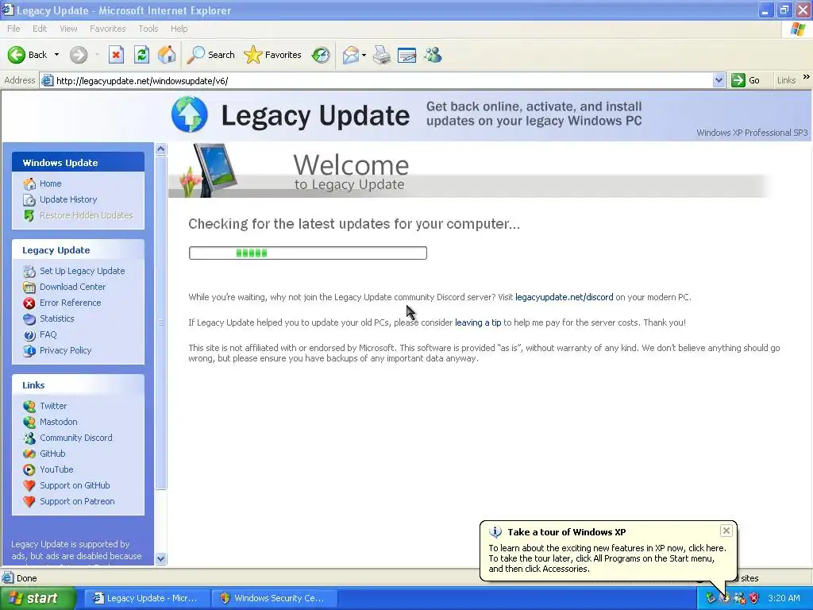This screenshot has width=813, height=610.
Task: Click the YouTube link icon
Action: (x=29, y=470)
